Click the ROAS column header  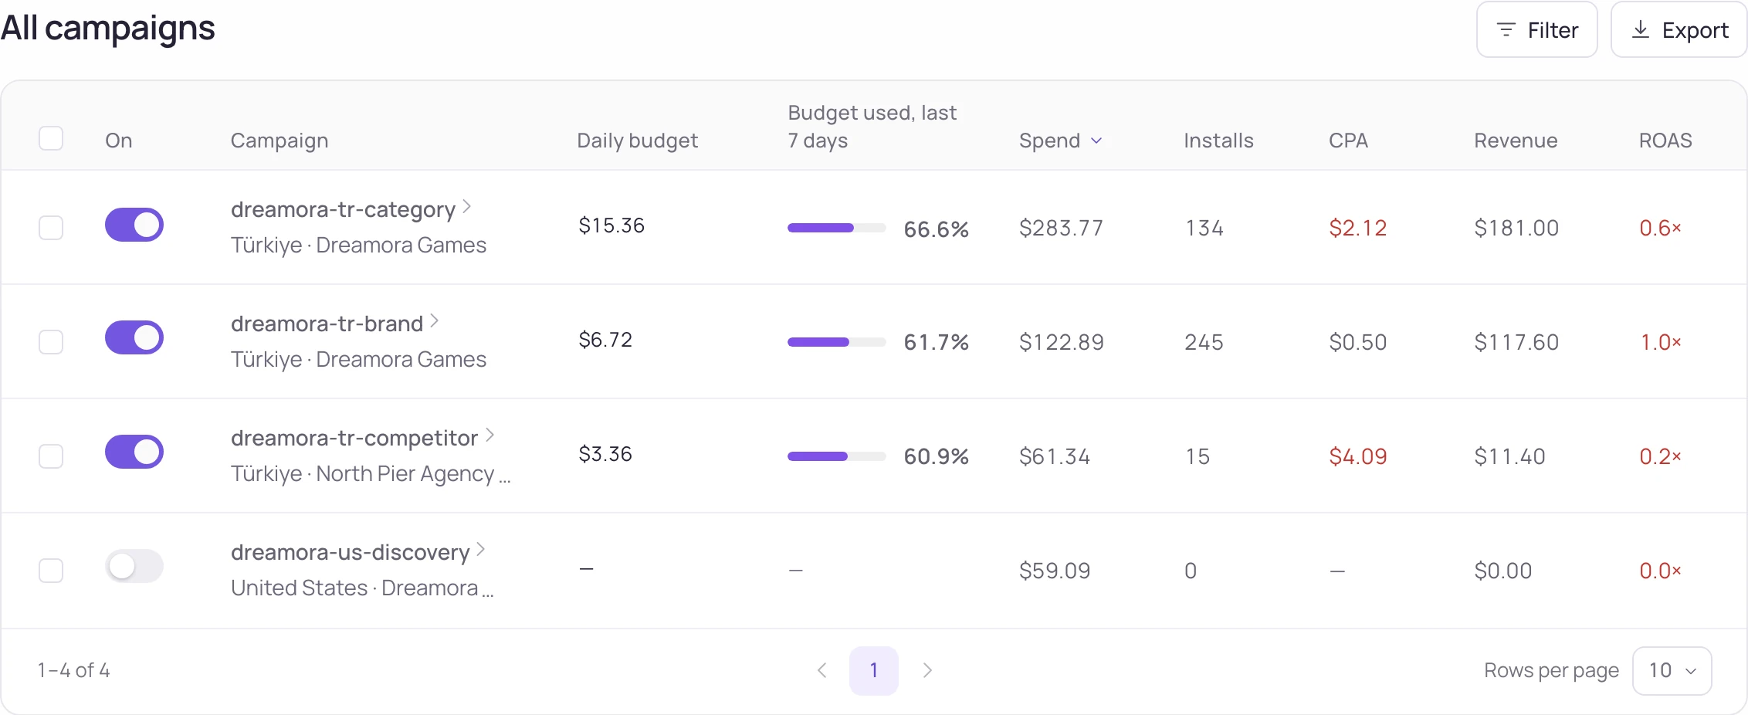tap(1665, 141)
